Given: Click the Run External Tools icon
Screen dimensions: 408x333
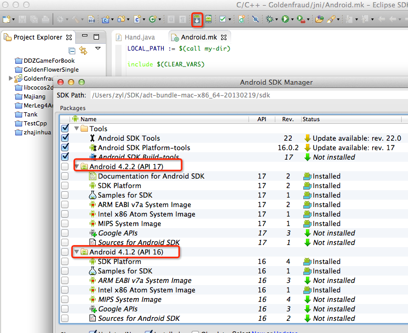Looking at the screenshot, I should coord(301,19).
